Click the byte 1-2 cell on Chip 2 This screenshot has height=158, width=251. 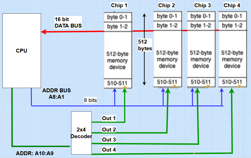167,26
